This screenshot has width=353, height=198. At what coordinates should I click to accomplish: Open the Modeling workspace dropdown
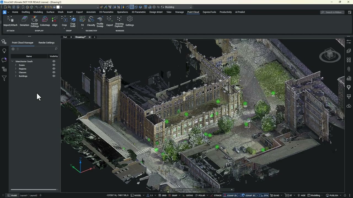[x=178, y=7]
